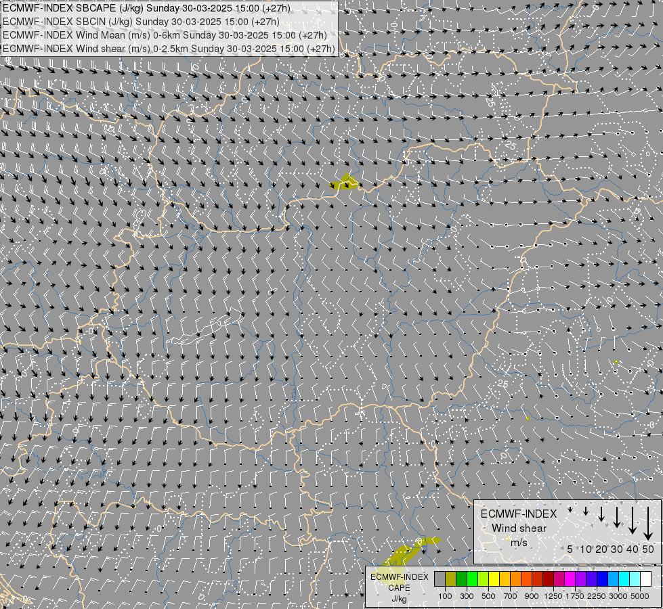Click the Wind Mean 0-6km title line
This screenshot has width=663, height=609.
(165, 35)
